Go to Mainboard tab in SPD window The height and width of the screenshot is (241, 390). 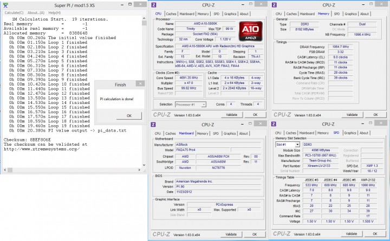click(x=307, y=133)
